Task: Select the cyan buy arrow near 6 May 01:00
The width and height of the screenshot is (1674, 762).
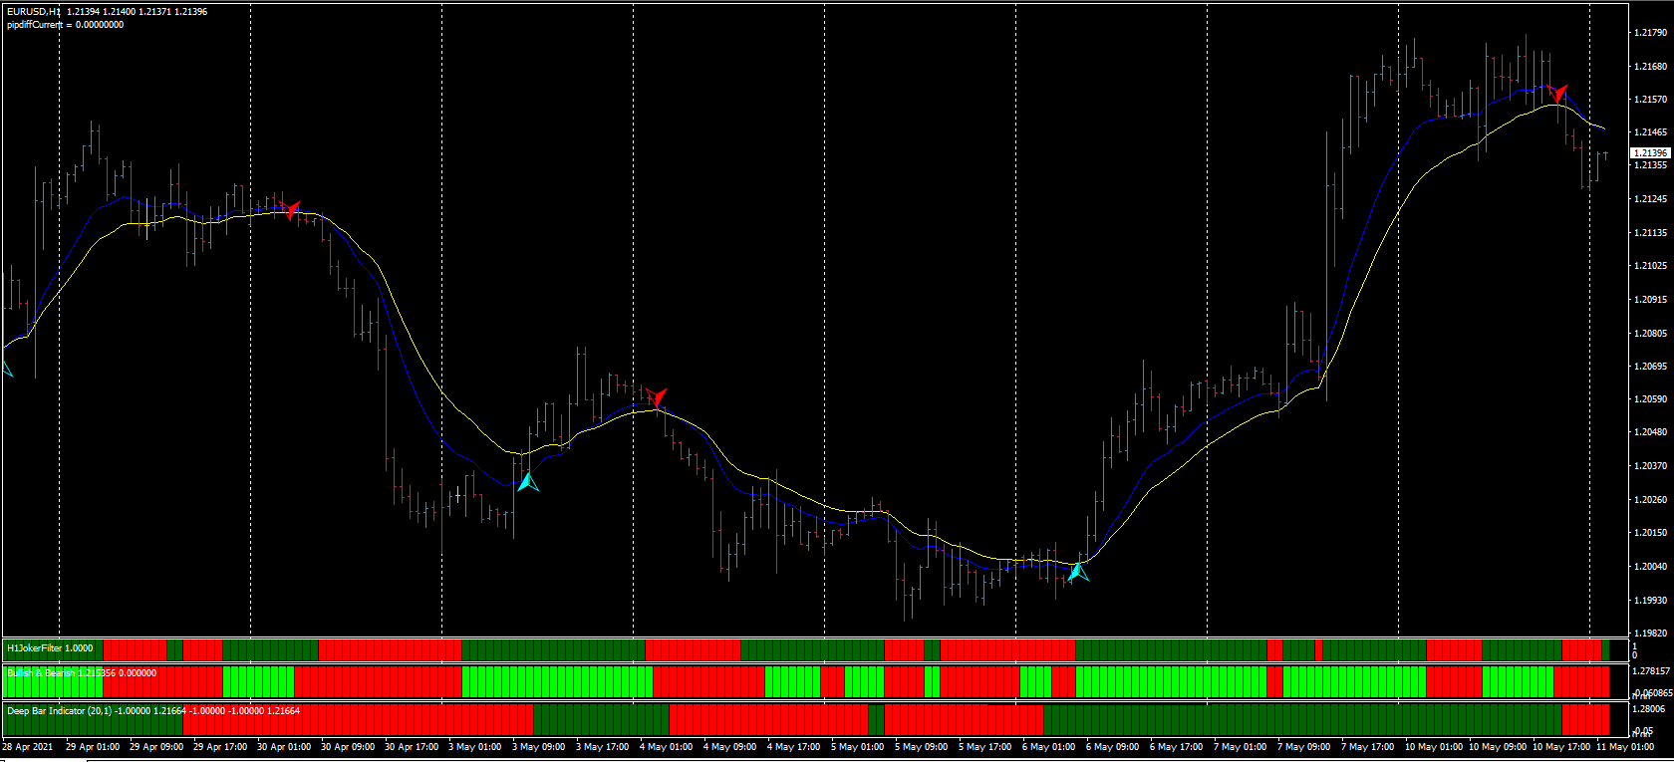Action: (1077, 572)
